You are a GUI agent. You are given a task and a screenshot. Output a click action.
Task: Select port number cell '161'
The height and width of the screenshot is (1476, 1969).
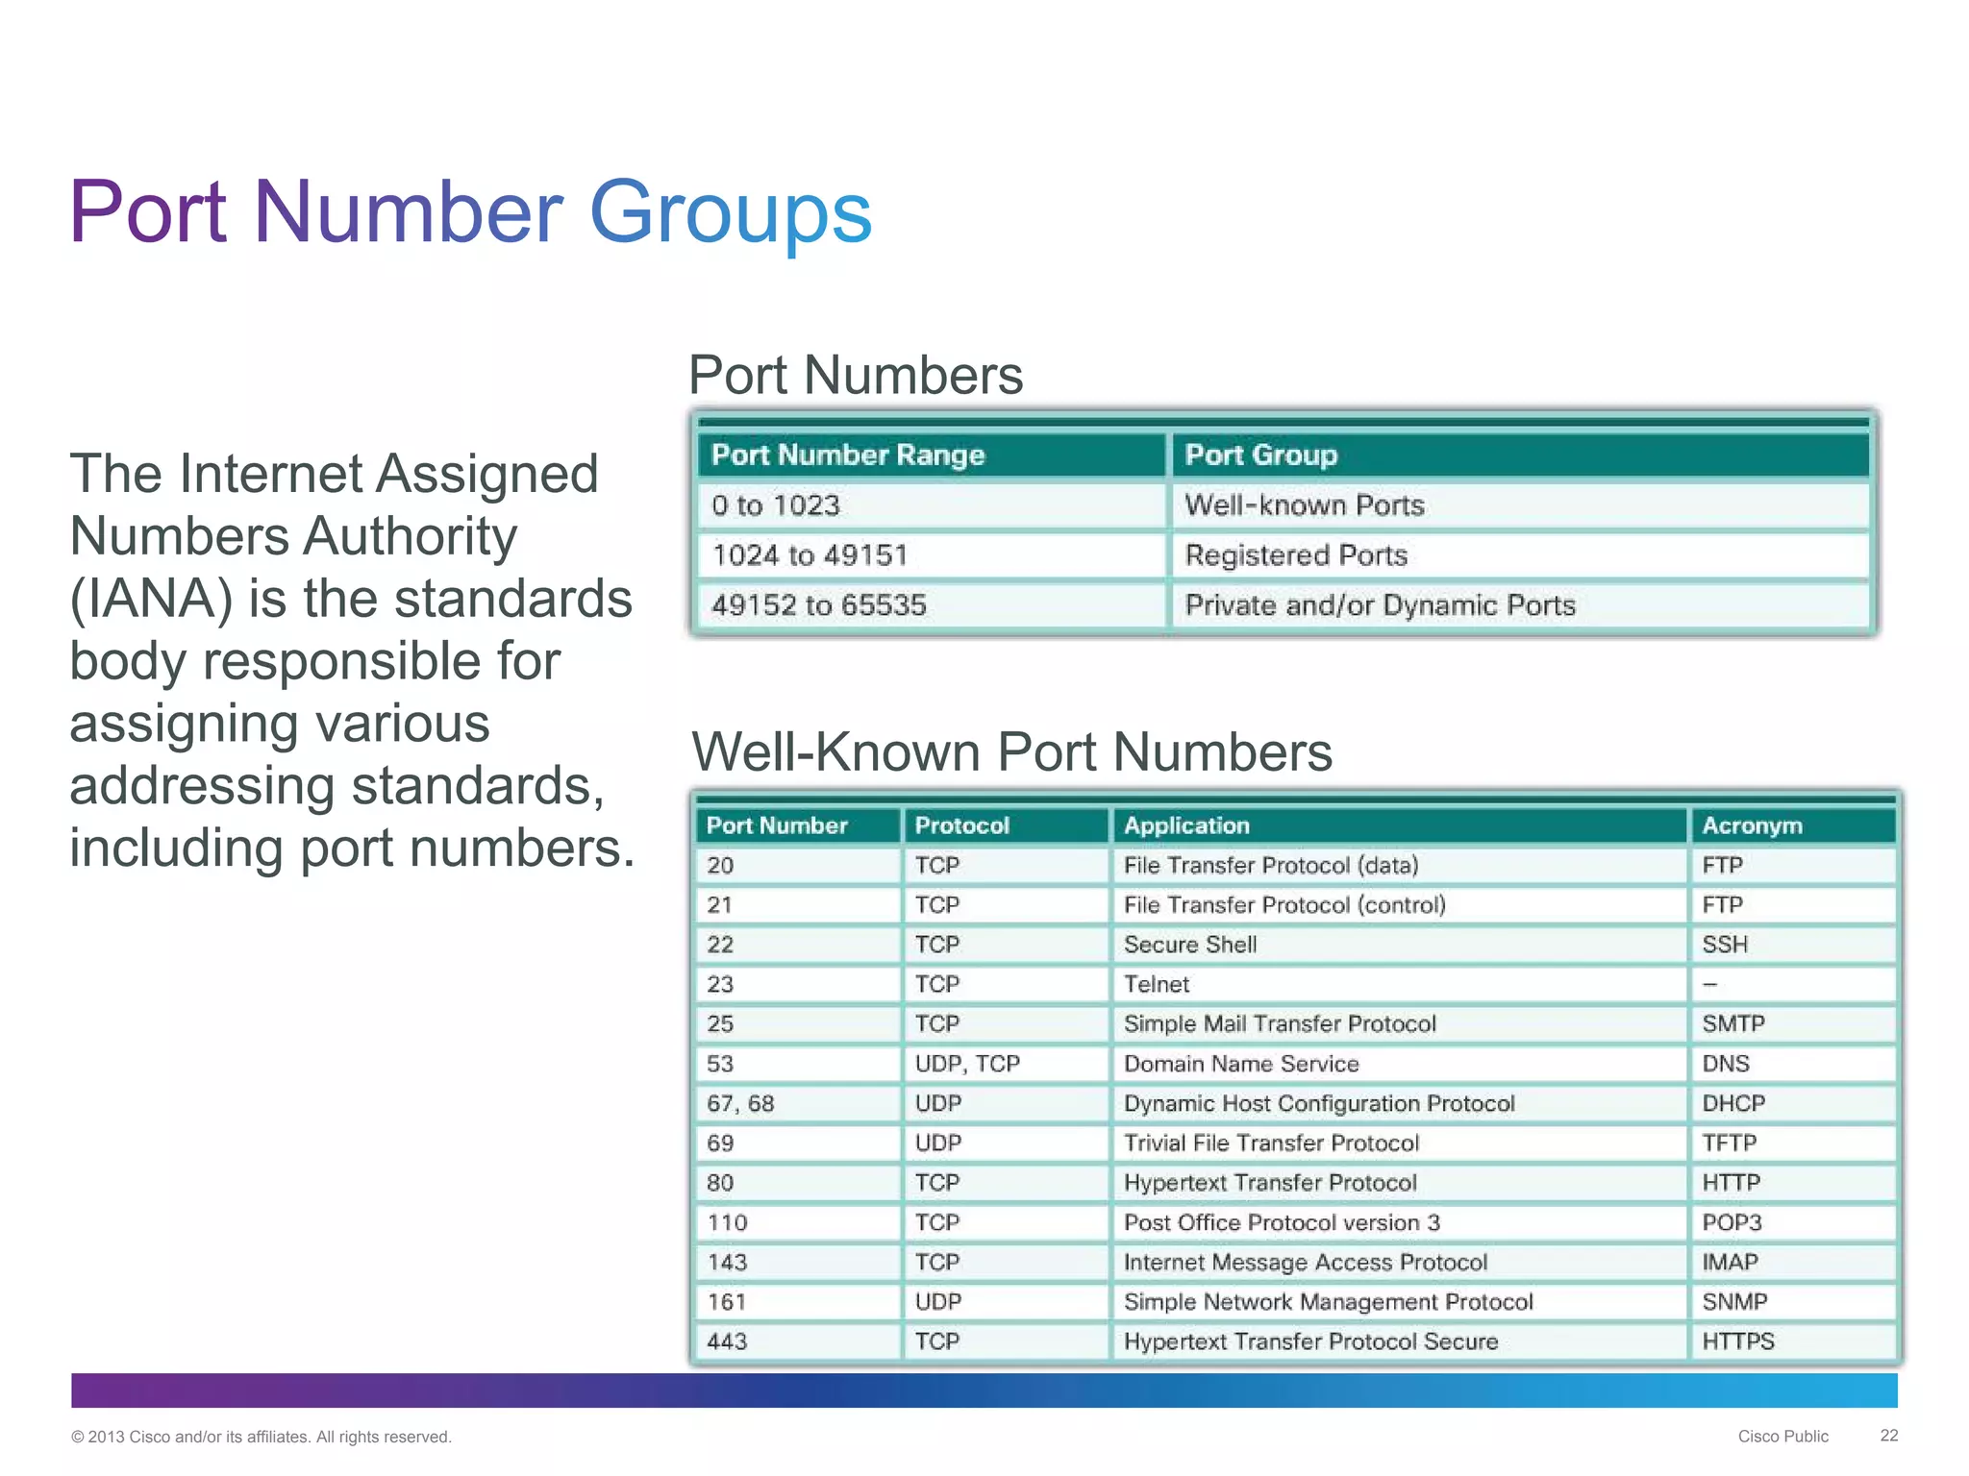(797, 1302)
